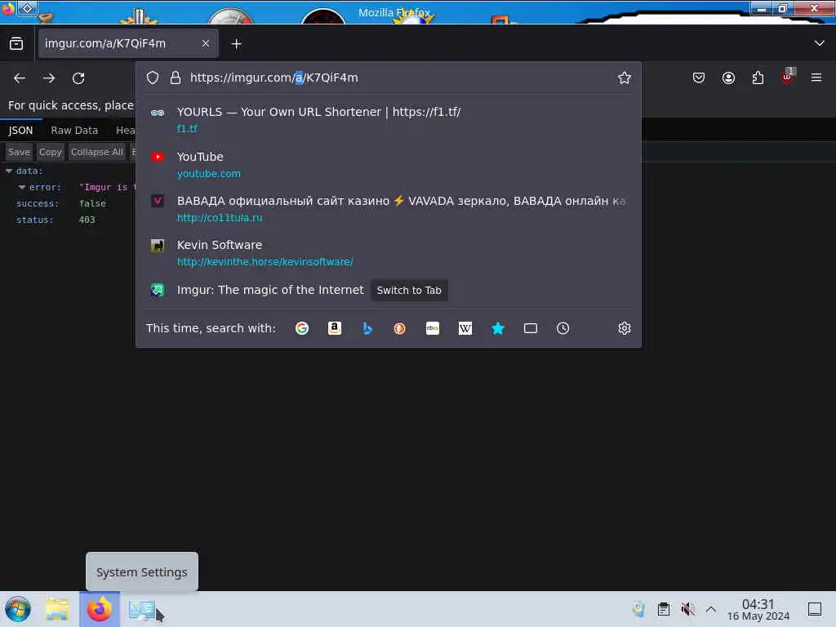This screenshot has height=627, width=836.
Task: Search this time with Amazon
Action: (x=334, y=328)
